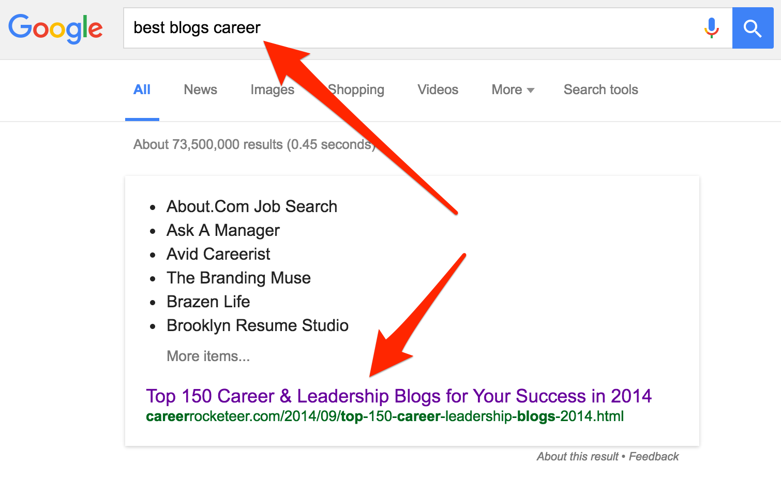781x478 pixels.
Task: Click "More items..." in the snippet
Action: click(x=208, y=356)
